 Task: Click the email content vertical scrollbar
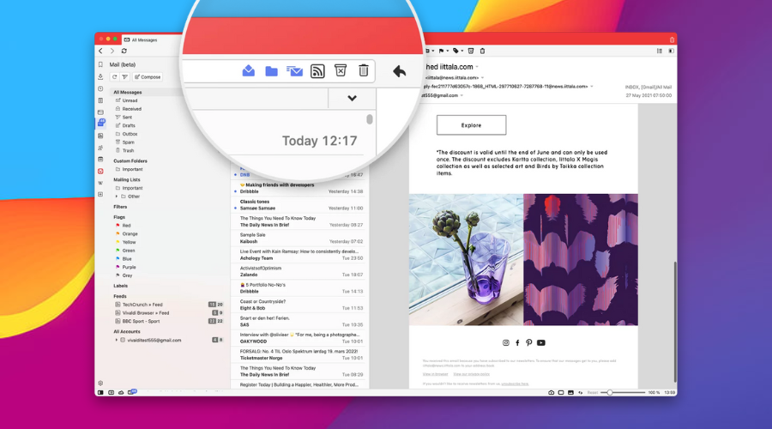click(x=675, y=322)
